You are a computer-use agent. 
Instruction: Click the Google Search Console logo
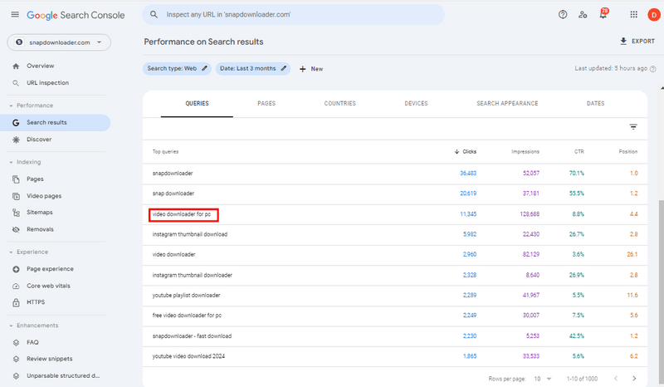tap(76, 15)
